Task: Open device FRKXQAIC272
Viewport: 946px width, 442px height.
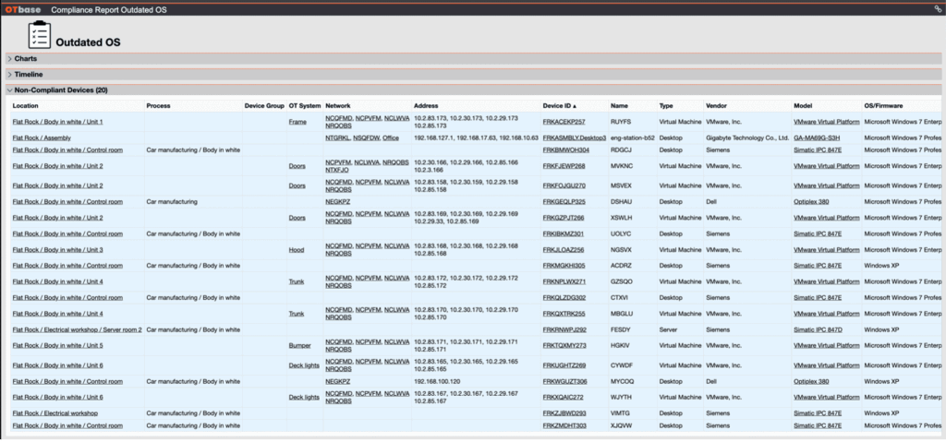Action: click(564, 398)
